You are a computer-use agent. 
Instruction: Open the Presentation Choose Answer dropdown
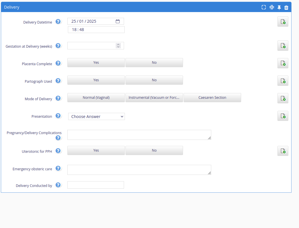point(96,117)
